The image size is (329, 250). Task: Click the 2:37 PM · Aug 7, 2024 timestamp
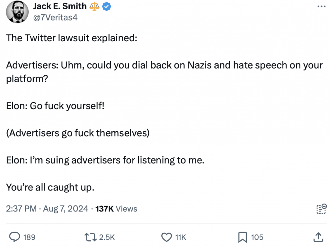tap(47, 209)
